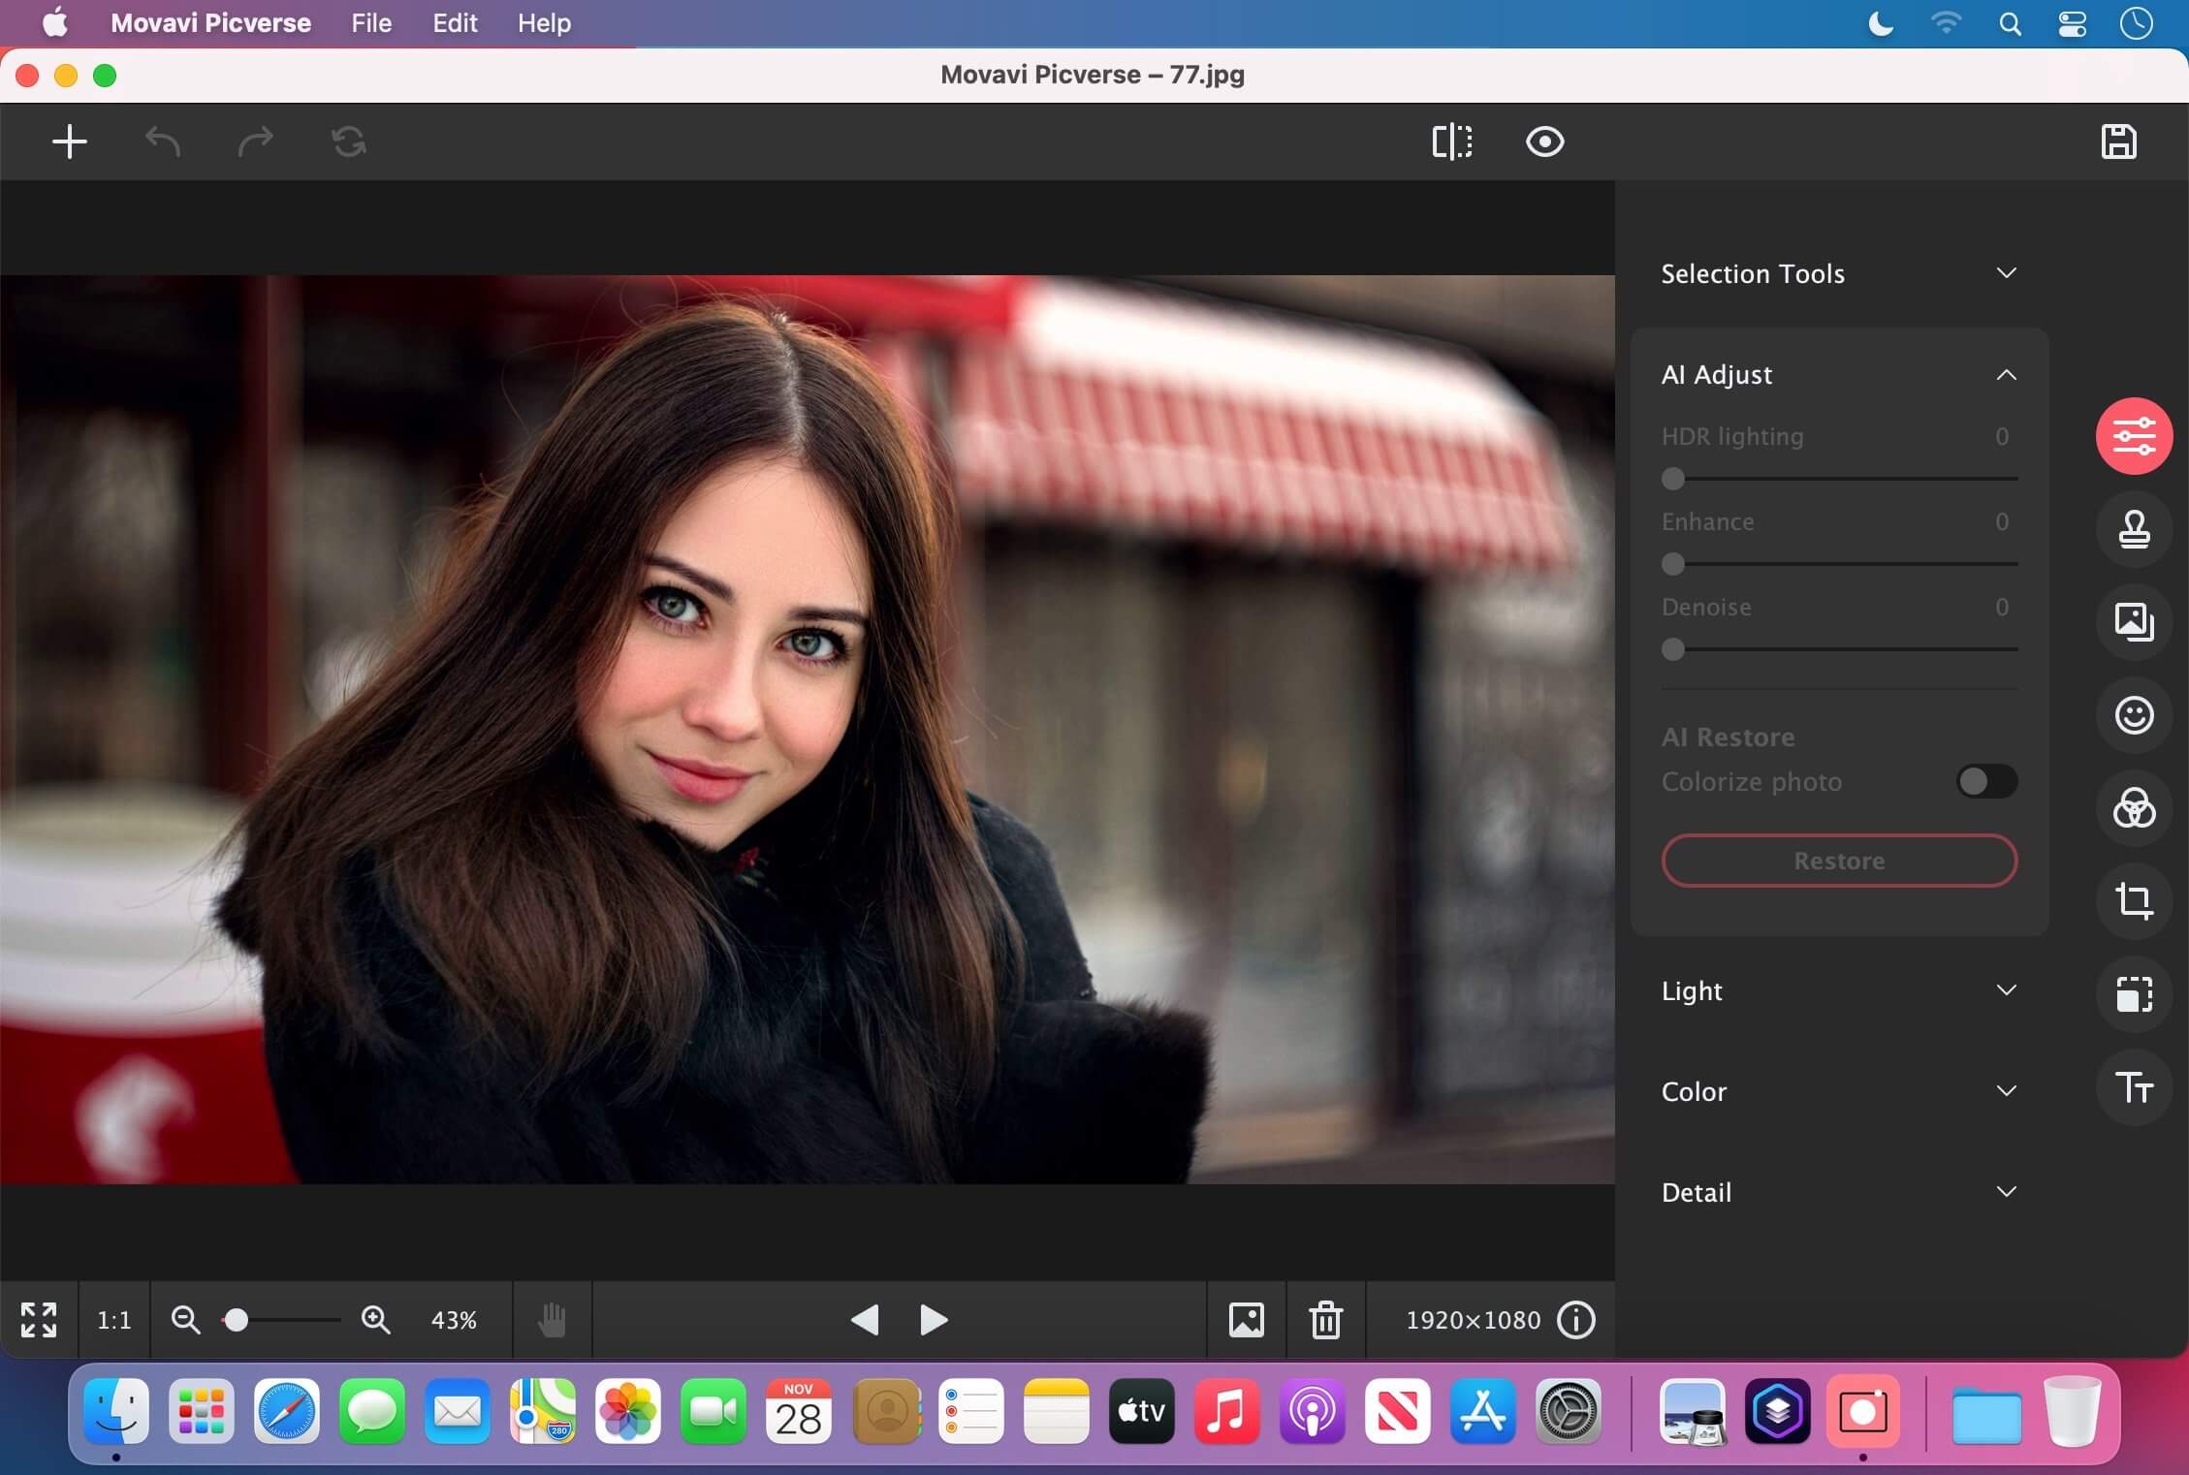Click the Restore button
The width and height of the screenshot is (2189, 1475).
pyautogui.click(x=1838, y=860)
